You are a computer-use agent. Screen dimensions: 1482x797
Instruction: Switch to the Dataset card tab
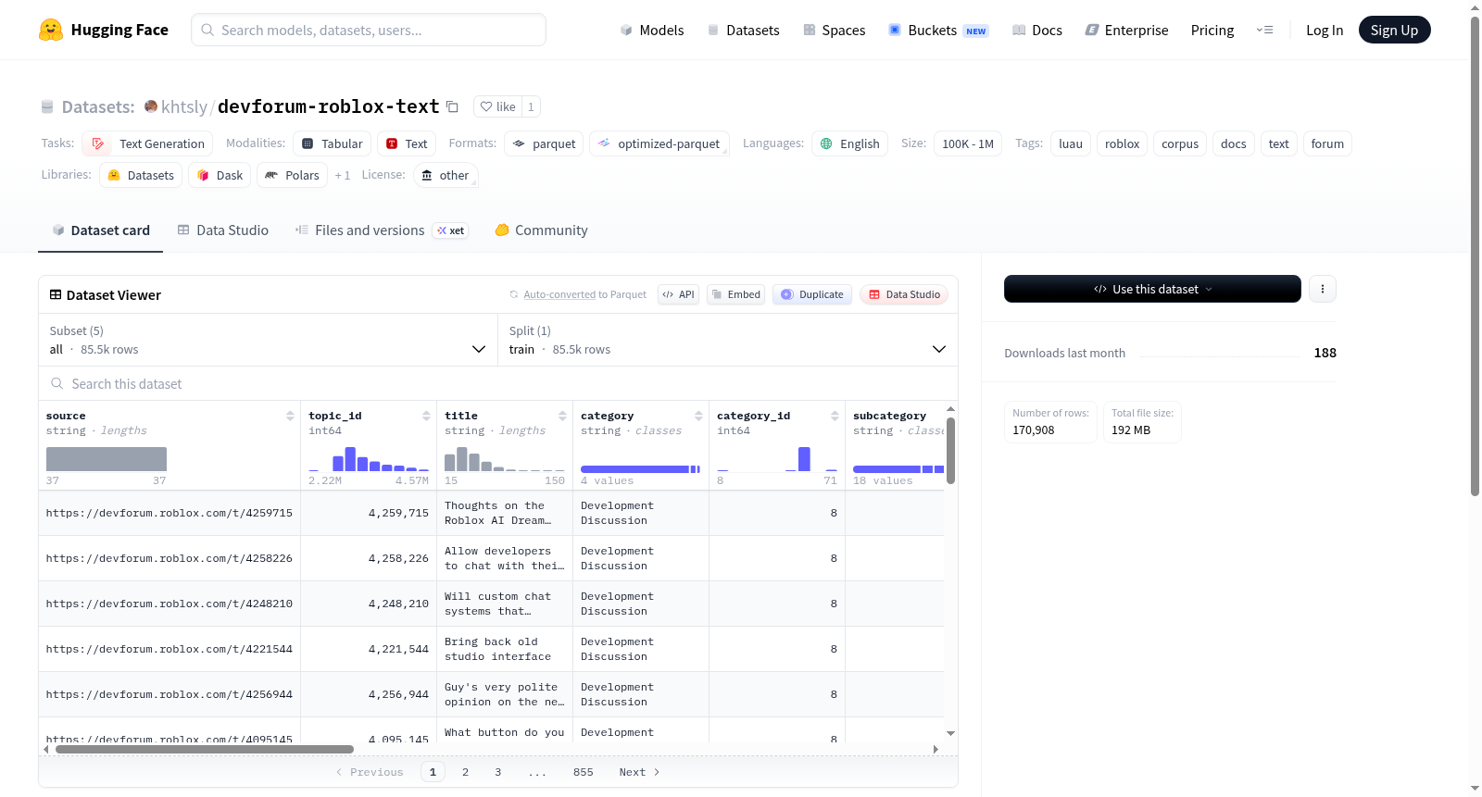[101, 230]
